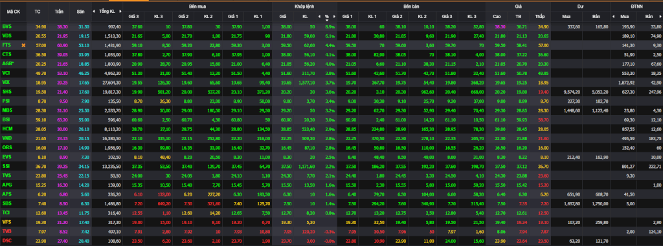The image size is (663, 246).
Task: Open the PSI stock symbol
Action: point(6,101)
